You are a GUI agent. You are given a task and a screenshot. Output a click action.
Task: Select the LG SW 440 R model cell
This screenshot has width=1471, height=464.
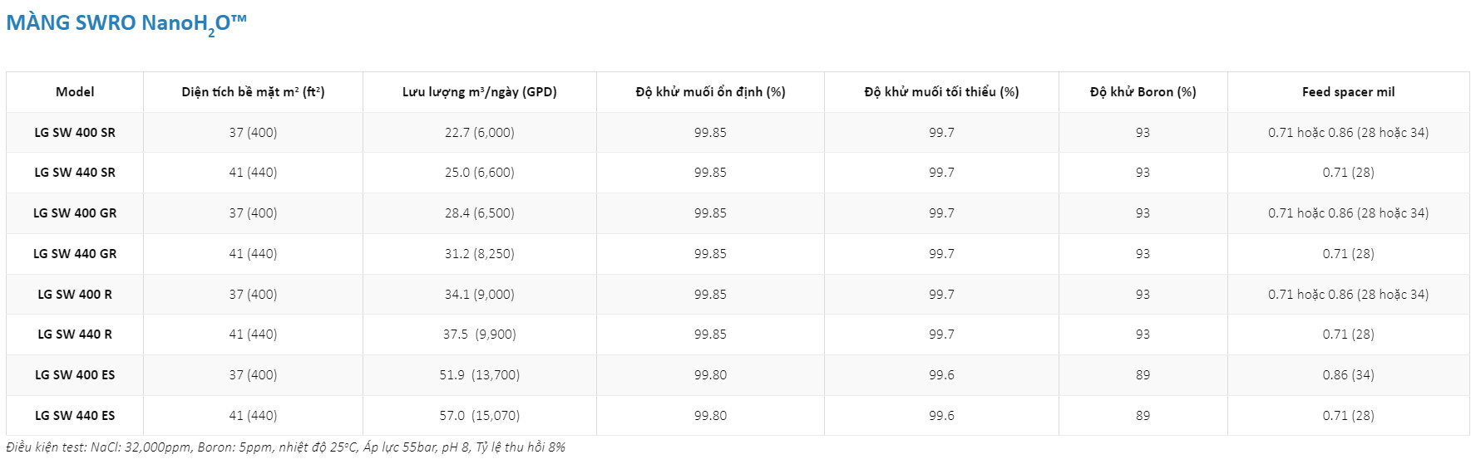tap(75, 335)
